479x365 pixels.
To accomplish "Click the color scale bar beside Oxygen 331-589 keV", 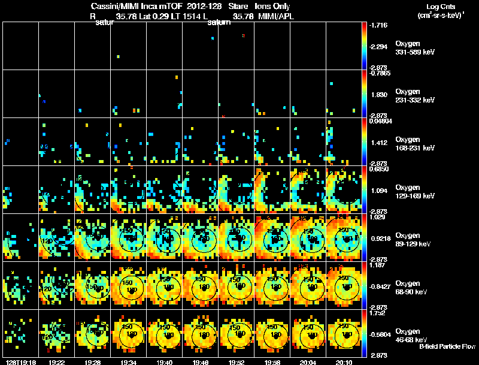I will [x=364, y=46].
